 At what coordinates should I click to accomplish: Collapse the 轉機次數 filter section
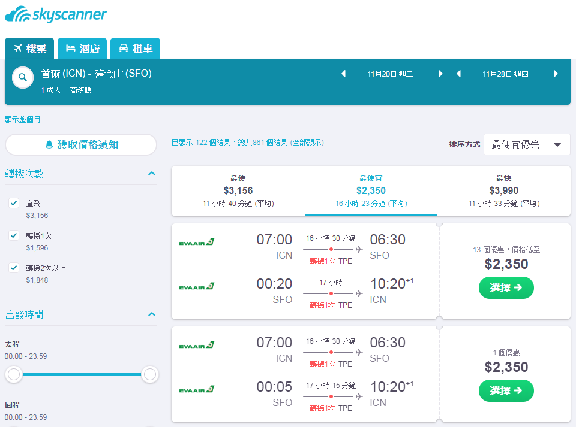[152, 174]
